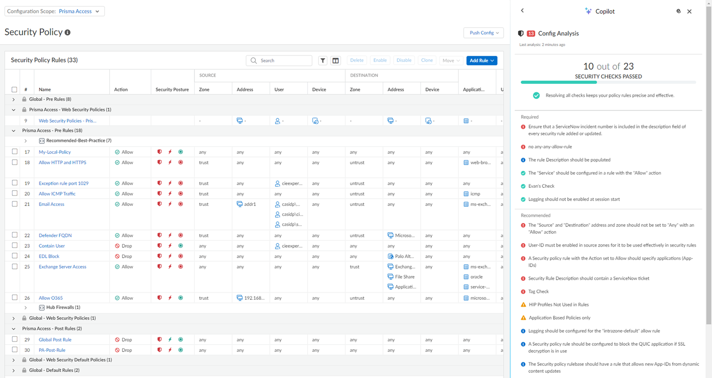Viewport: 712px width, 378px height.
Task: Click the Copilot back arrow
Action: click(x=523, y=10)
